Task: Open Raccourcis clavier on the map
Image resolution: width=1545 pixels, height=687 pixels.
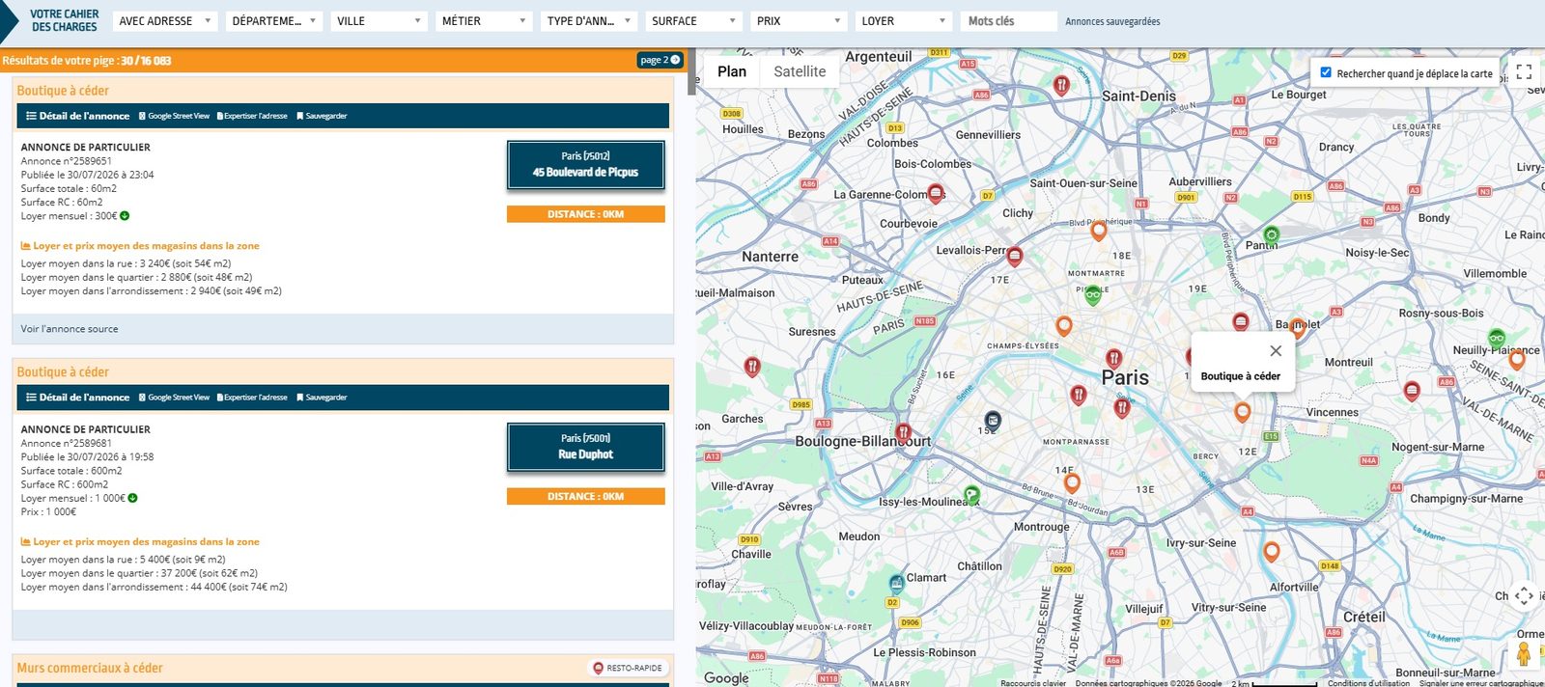Action: [x=1033, y=683]
